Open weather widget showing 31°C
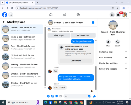Image resolution: width=131 pixels, height=105 pixels. click(x=93, y=102)
